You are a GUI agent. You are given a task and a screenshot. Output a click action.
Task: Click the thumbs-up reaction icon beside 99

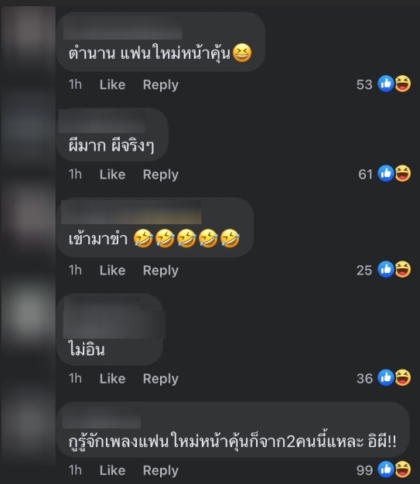coord(386,469)
